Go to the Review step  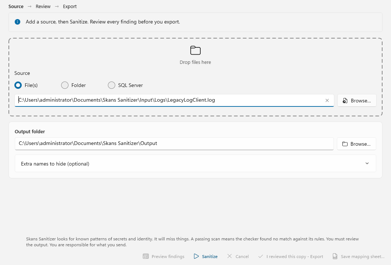(43, 7)
